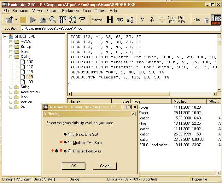
Task: Click the up-folder icon next to Files
Action: (207, 20)
